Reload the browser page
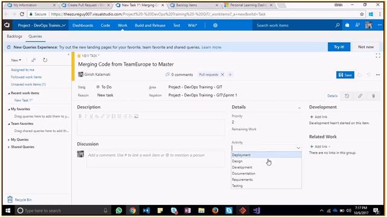This screenshot has height=217, width=387. pyautogui.click(x=22, y=14)
